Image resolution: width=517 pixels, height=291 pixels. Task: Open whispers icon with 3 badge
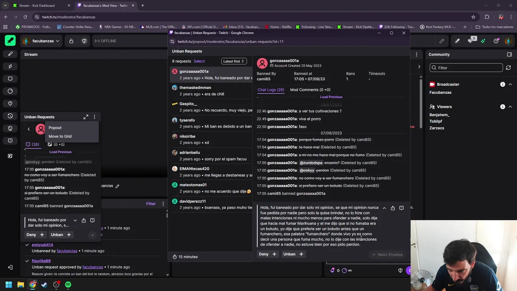click(x=471, y=40)
